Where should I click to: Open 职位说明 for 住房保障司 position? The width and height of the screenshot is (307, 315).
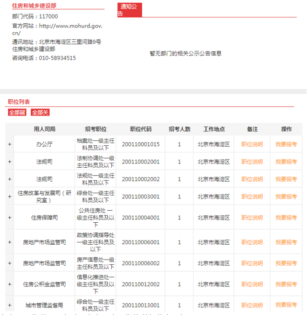coord(252,218)
